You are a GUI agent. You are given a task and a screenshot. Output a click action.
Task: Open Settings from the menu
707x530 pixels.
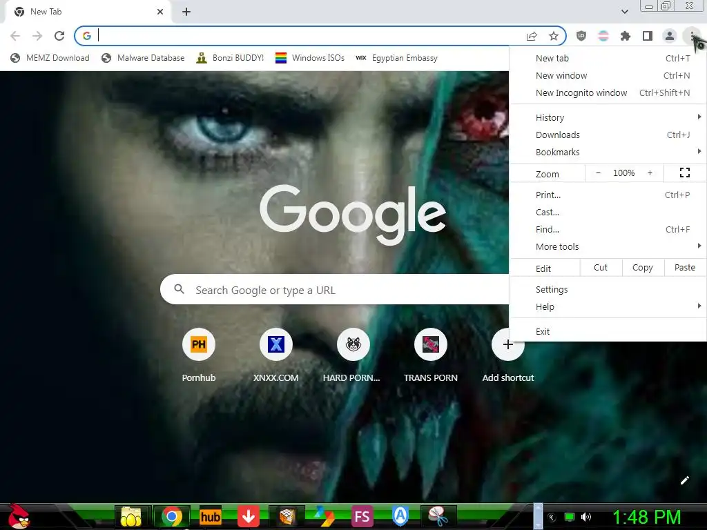[x=608, y=289]
